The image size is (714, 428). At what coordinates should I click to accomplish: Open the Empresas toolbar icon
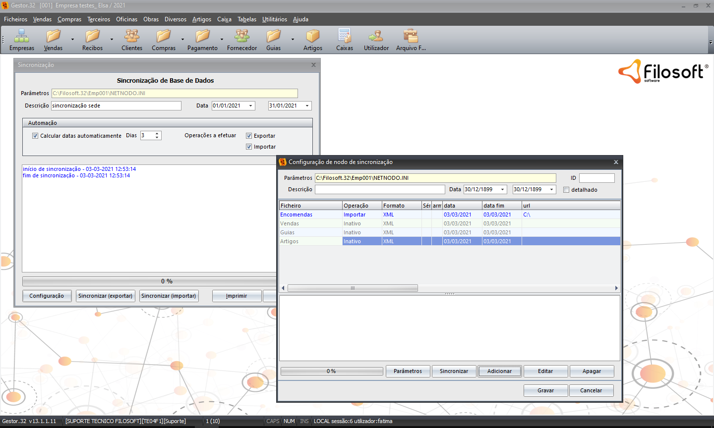pos(21,37)
